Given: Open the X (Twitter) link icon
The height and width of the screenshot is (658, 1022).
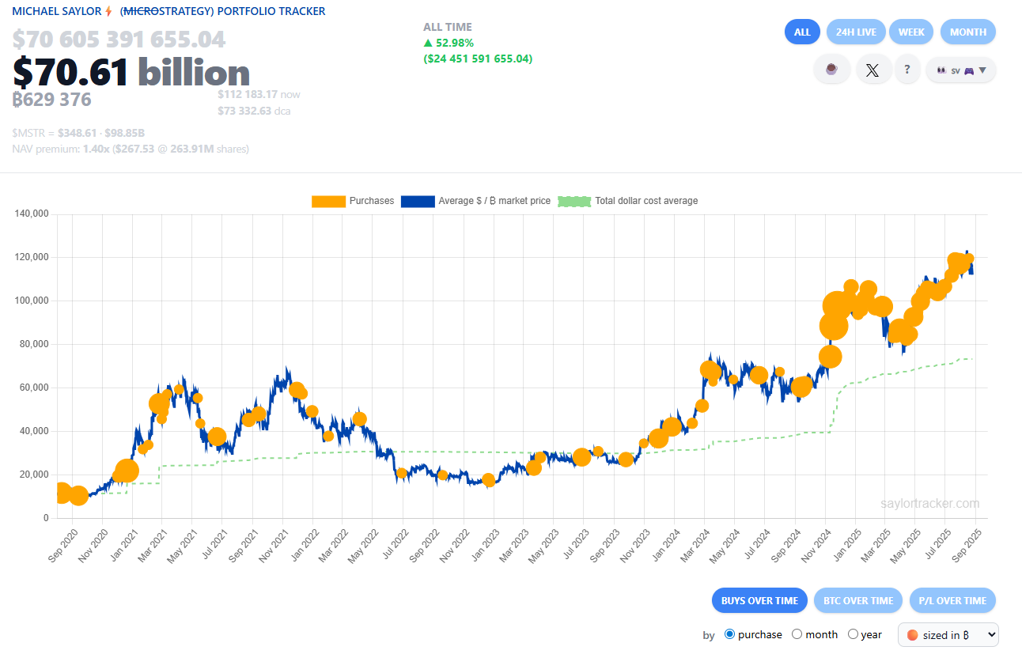Looking at the screenshot, I should coord(872,70).
